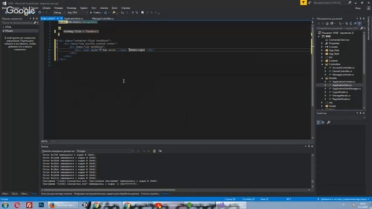Expand the HTML toolbox group

(3, 27)
